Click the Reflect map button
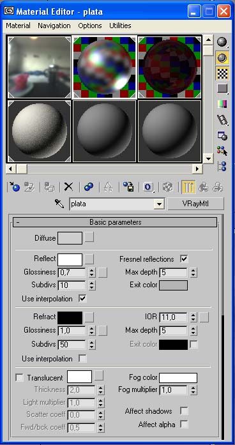The height and width of the screenshot is (445, 235). [x=89, y=259]
